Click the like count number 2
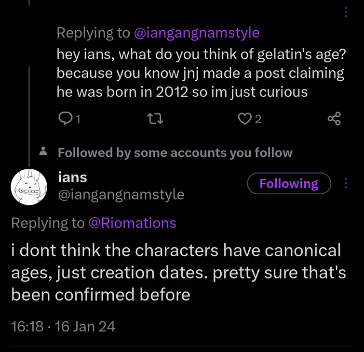Viewport: 364px width, 352px height. [x=258, y=119]
